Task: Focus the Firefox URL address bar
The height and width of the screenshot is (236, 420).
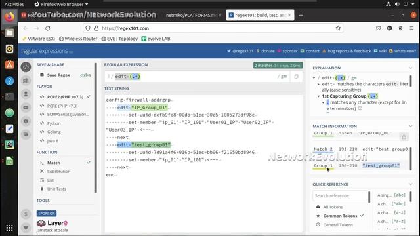Action: (x=213, y=28)
